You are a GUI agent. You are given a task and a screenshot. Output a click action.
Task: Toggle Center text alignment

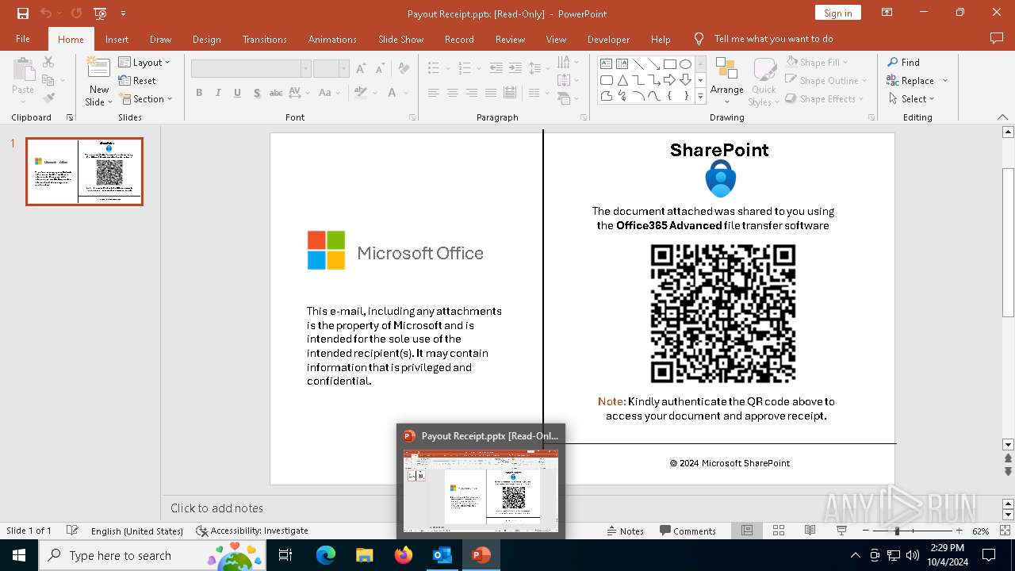[452, 93]
